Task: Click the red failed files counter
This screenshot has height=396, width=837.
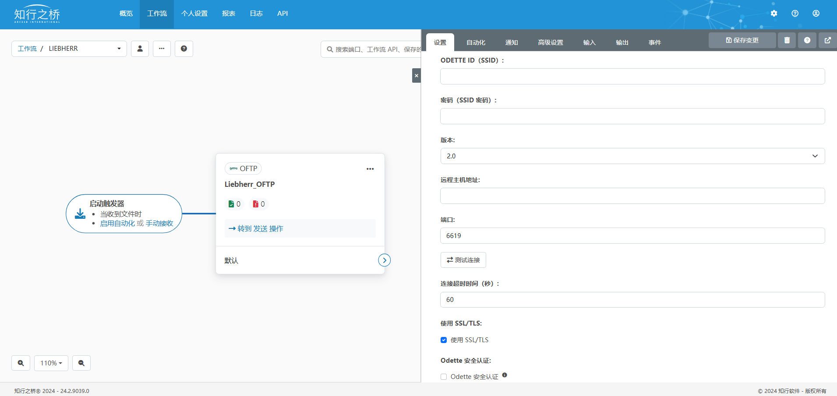Action: [259, 204]
